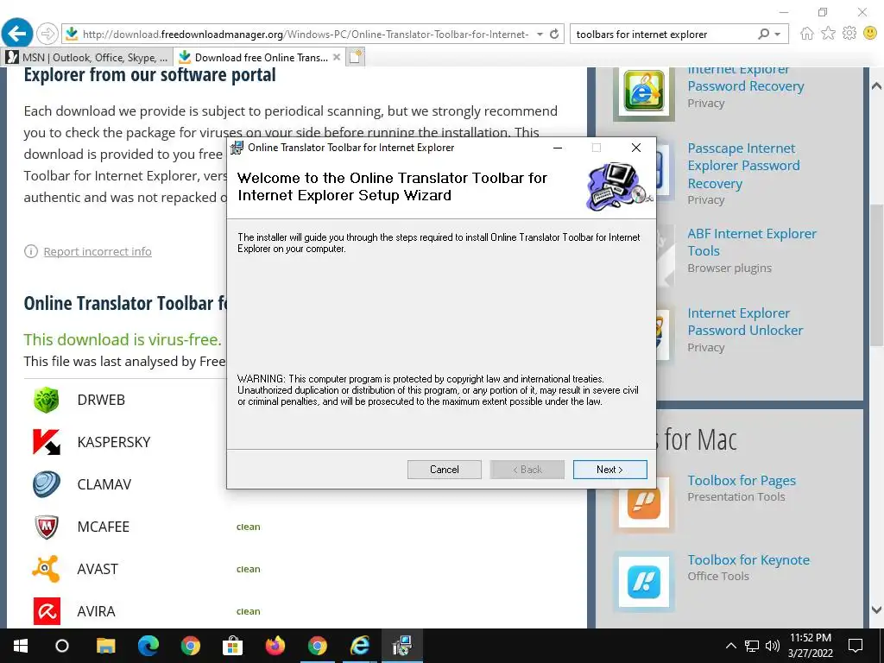Image resolution: width=884 pixels, height=663 pixels.
Task: Click the clean result text beside AVIRA
Action: point(248,611)
